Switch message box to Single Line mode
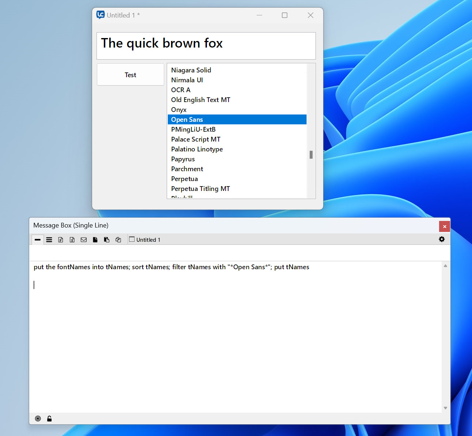This screenshot has height=436, width=472. pos(38,240)
